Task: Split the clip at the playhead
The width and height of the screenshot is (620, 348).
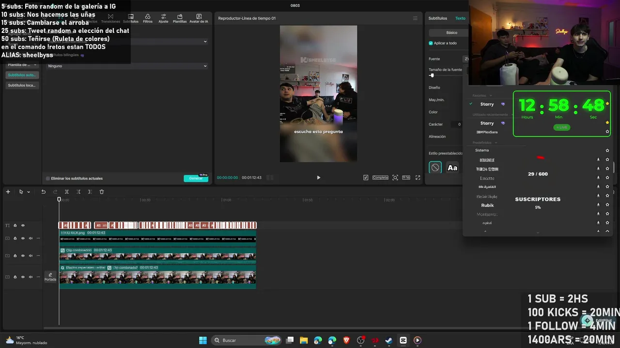Action: click(67, 192)
